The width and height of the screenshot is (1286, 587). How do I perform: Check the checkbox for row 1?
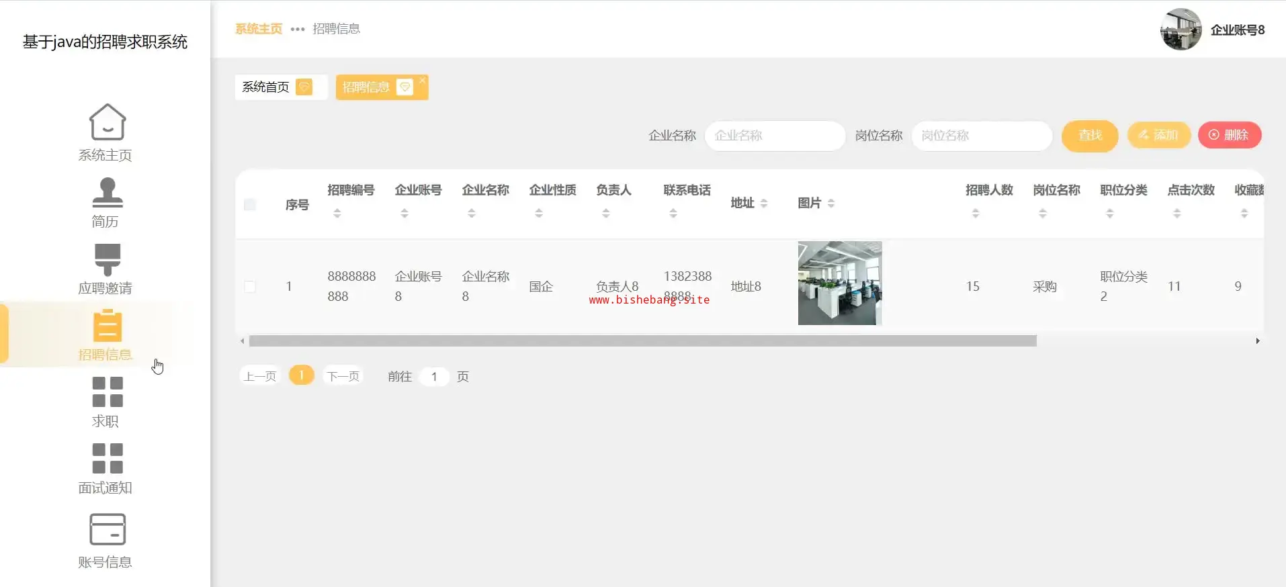click(x=250, y=287)
